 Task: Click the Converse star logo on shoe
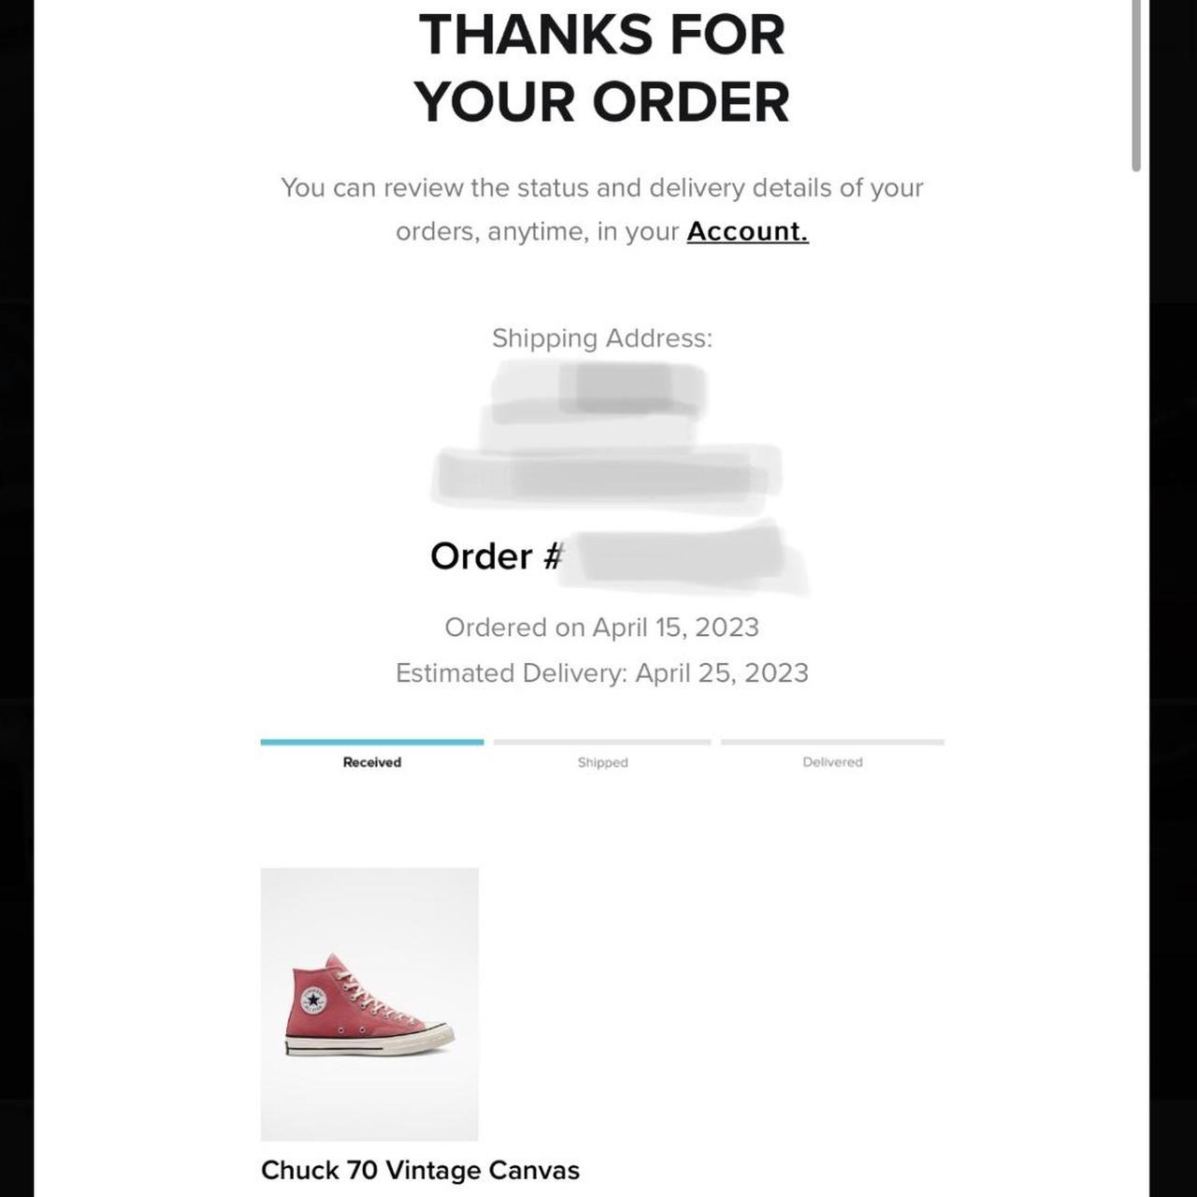tap(313, 1000)
